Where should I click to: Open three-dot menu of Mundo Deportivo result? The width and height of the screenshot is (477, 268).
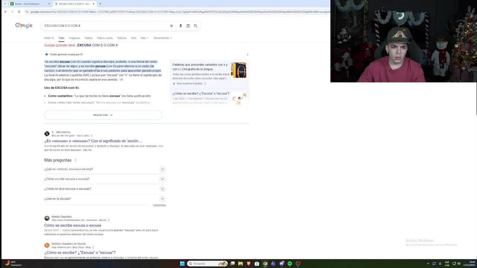(x=109, y=220)
